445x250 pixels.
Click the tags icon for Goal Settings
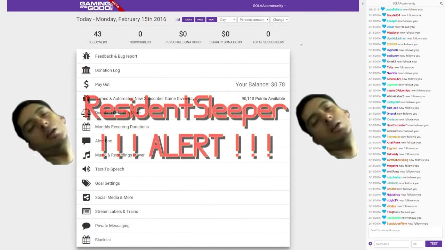tap(86, 183)
